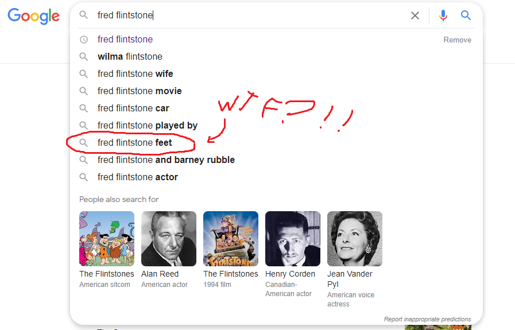515x330 pixels.
Task: Click the search icon beside and barney rubble suggestion
Action: (84, 160)
